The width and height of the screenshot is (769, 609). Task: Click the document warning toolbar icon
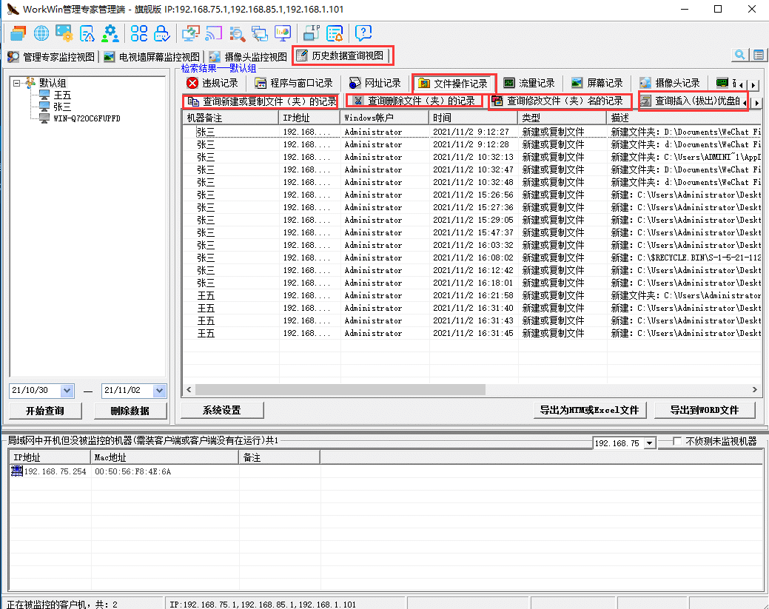(87, 33)
